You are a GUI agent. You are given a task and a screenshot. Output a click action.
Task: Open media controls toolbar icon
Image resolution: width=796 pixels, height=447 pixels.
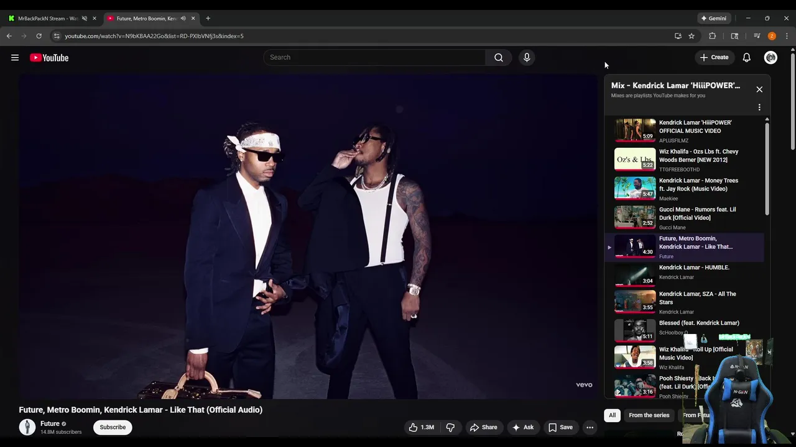click(757, 36)
